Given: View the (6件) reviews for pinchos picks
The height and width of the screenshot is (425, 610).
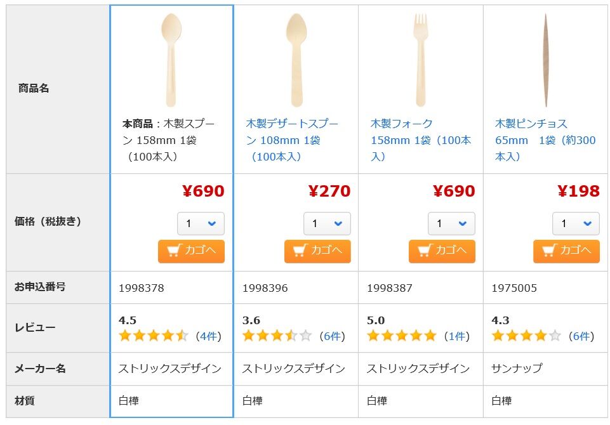Looking at the screenshot, I should (581, 336).
